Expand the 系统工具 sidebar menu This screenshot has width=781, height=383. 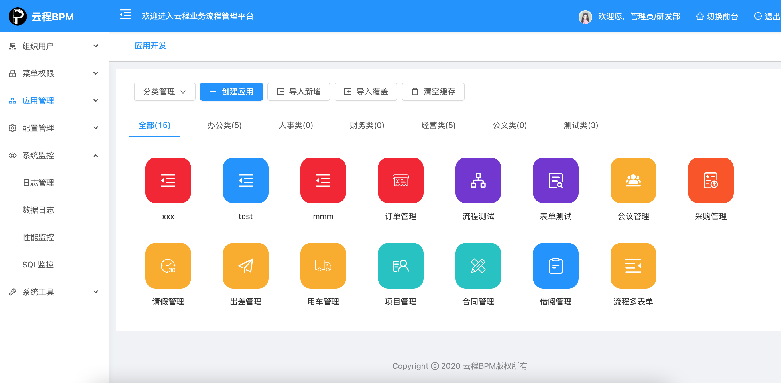coord(54,292)
